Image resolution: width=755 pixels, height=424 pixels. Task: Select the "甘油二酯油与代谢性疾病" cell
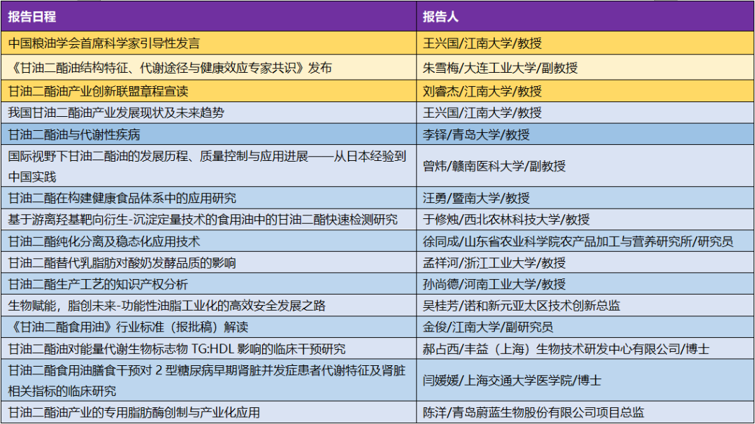point(208,134)
